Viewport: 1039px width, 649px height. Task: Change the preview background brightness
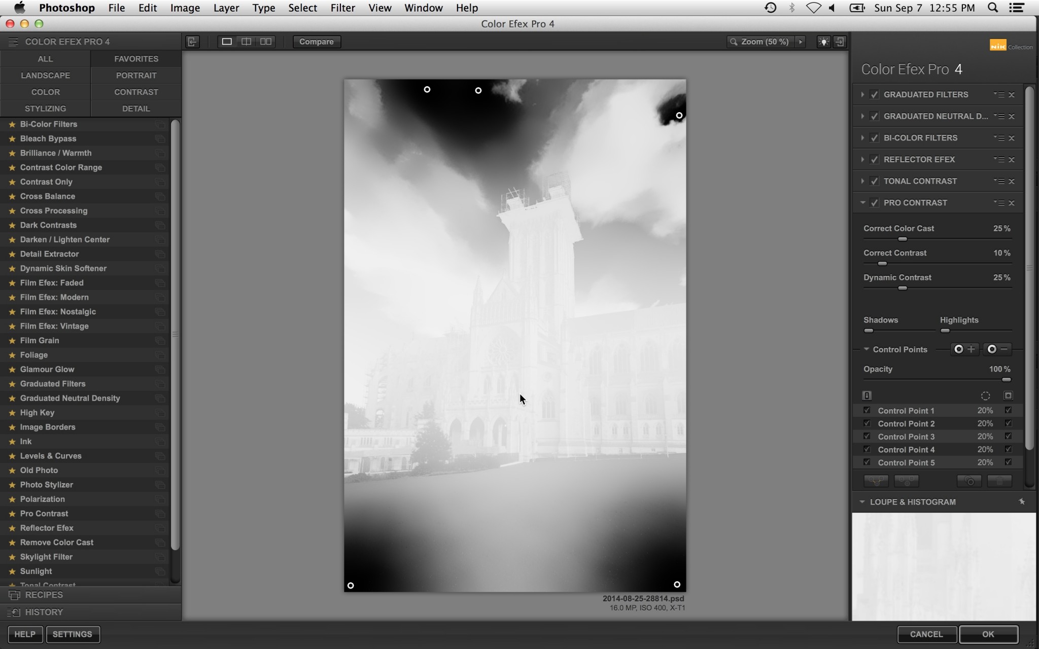[823, 42]
